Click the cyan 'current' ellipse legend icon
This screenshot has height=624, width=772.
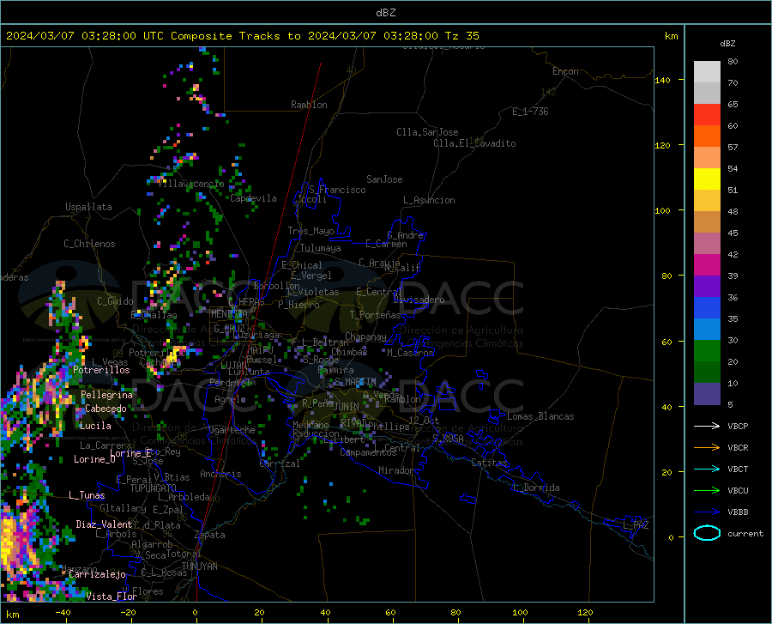(707, 533)
